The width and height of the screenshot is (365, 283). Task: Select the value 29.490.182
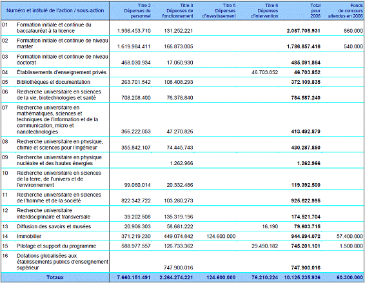click(264, 246)
